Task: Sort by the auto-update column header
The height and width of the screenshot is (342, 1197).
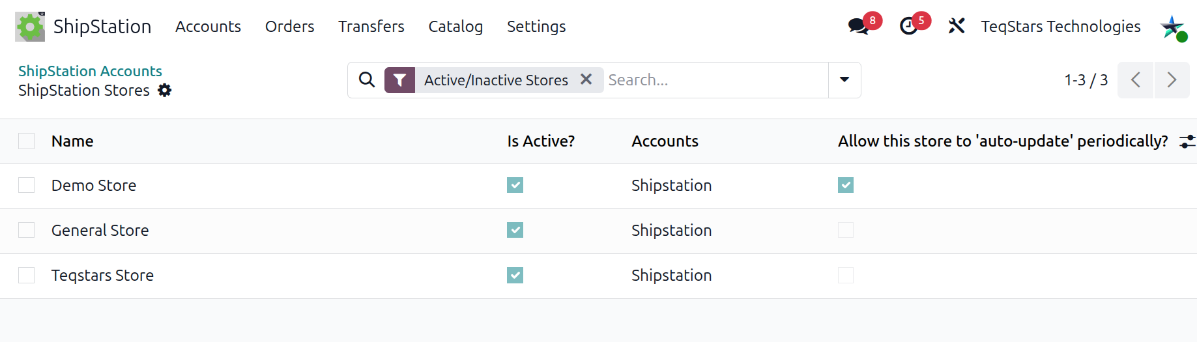Action: pyautogui.click(x=1003, y=141)
